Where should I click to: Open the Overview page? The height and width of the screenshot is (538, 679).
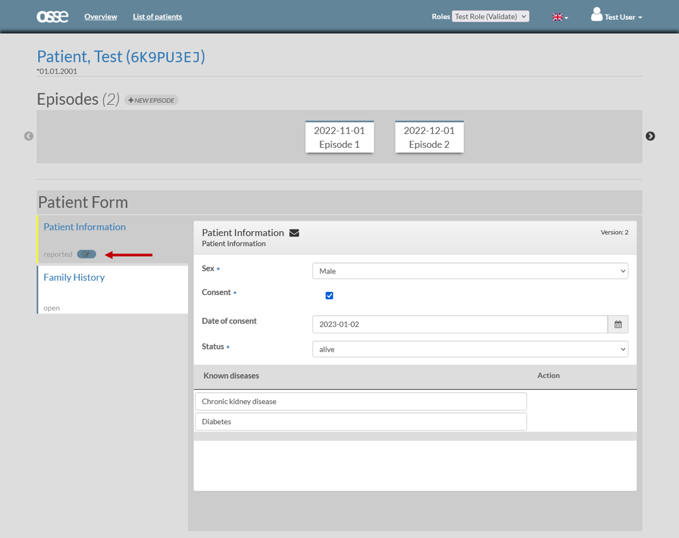click(100, 17)
